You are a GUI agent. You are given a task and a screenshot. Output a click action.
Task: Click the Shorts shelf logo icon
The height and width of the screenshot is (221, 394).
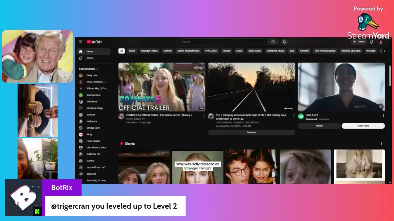[x=122, y=144]
